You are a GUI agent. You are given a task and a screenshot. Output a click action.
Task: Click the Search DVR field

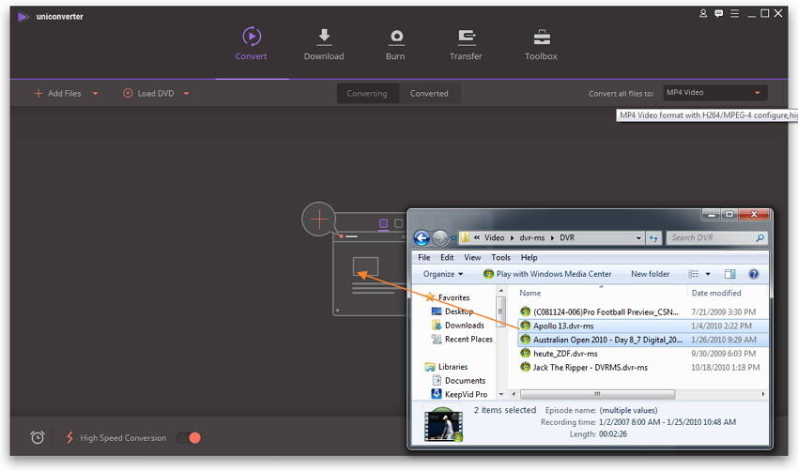(716, 238)
